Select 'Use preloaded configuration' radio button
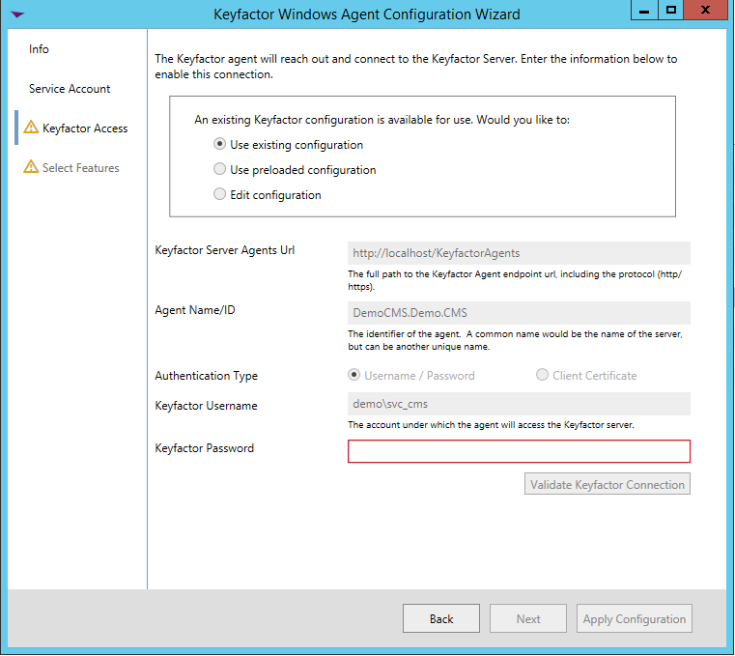 [x=219, y=169]
